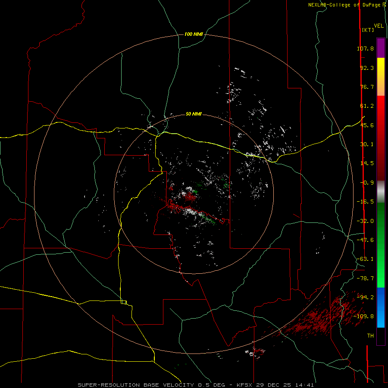Image resolution: width=388 pixels, height=388 pixels.
Task: Pick the yellow-orange segment of the velocity color bar
Action: click(x=381, y=77)
